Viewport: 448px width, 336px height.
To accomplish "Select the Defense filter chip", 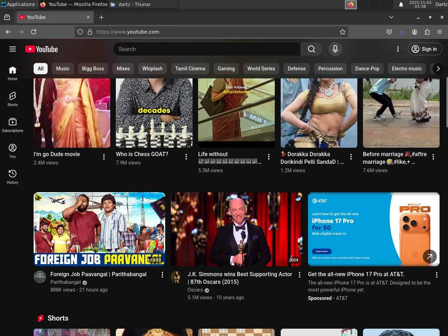I will click(296, 69).
